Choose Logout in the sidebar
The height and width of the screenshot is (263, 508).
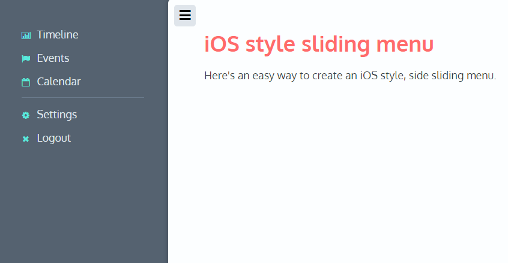(x=54, y=138)
